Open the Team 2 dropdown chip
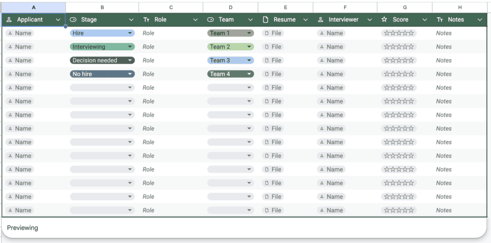Viewport: 491px width, 243px height. (x=231, y=46)
